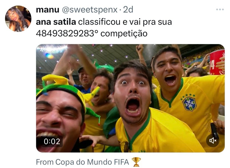This screenshot has height=168, width=230.
Task: Follow the From Copa do Mundo FIFA link
Action: tap(82, 162)
